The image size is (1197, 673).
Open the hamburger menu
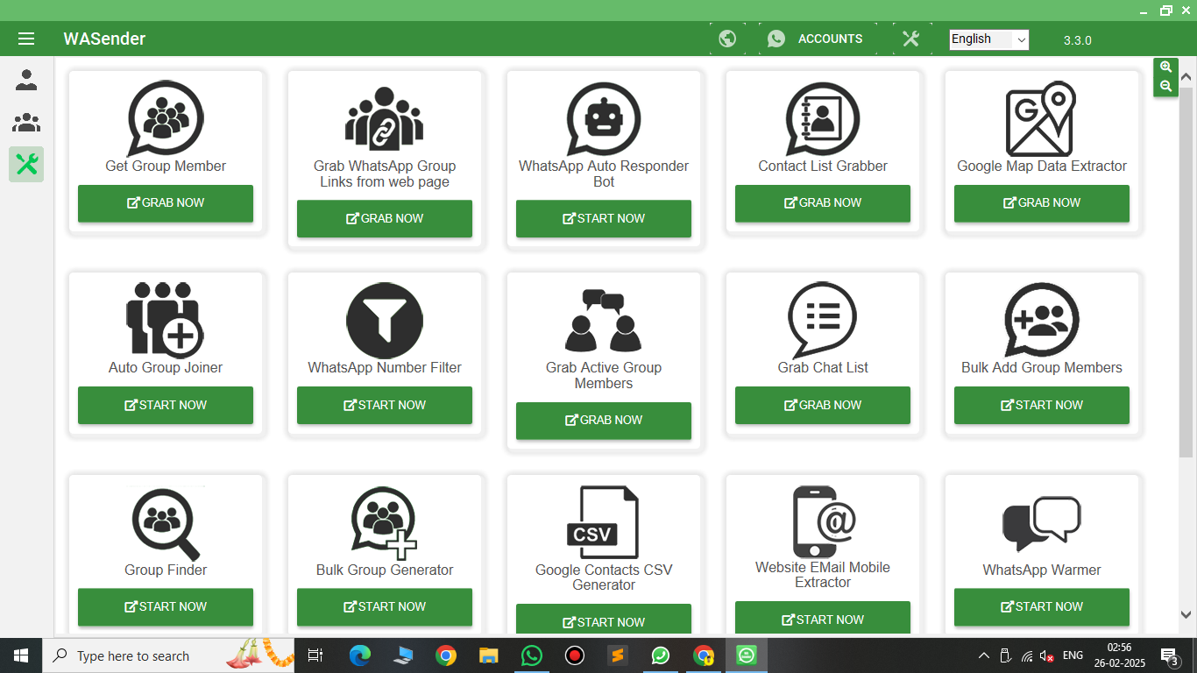pos(26,39)
